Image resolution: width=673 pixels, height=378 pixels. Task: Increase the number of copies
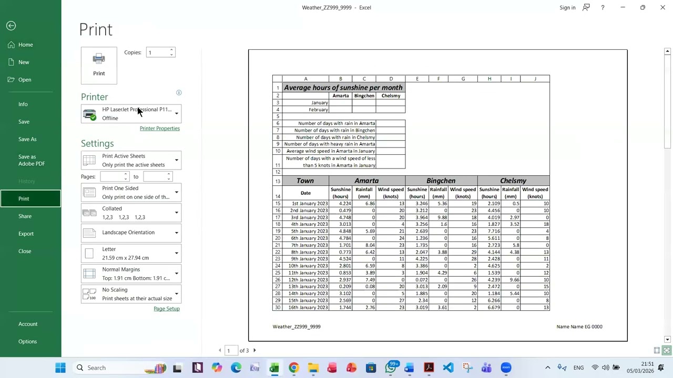click(171, 50)
